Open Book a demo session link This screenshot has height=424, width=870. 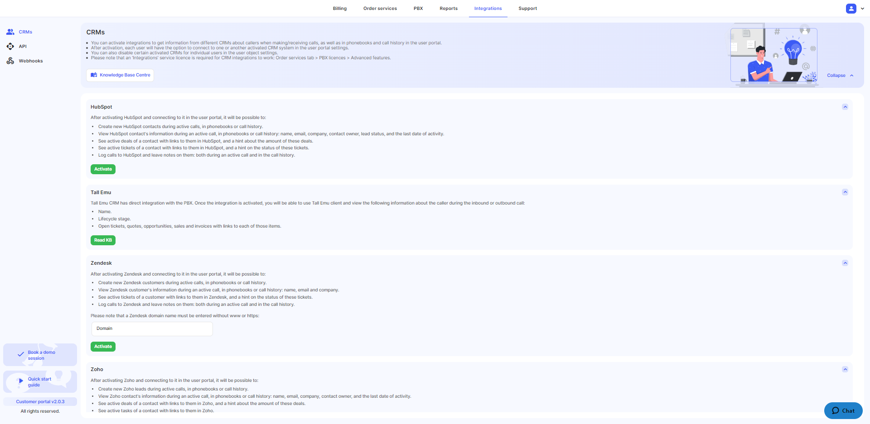click(40, 355)
